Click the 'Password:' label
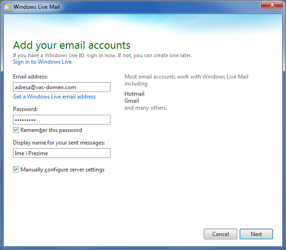 point(25,109)
